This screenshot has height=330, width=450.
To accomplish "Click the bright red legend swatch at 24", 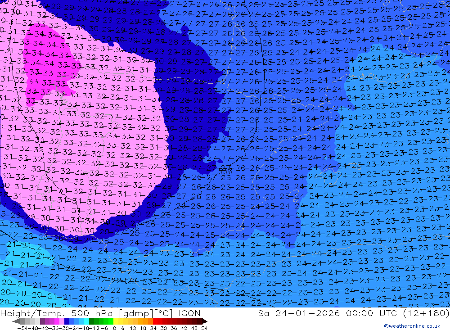I will point(155,321).
